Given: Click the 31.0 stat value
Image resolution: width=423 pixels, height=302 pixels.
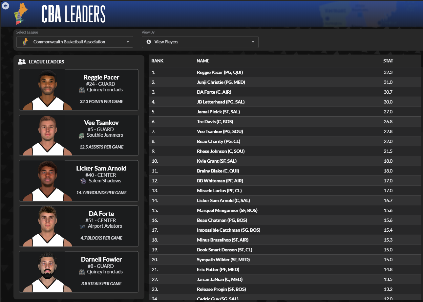Looking at the screenshot, I should pos(388,82).
